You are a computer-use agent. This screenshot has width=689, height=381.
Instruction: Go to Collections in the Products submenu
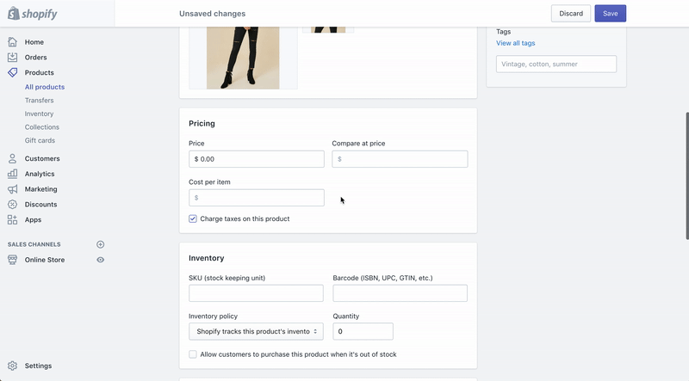(x=41, y=126)
